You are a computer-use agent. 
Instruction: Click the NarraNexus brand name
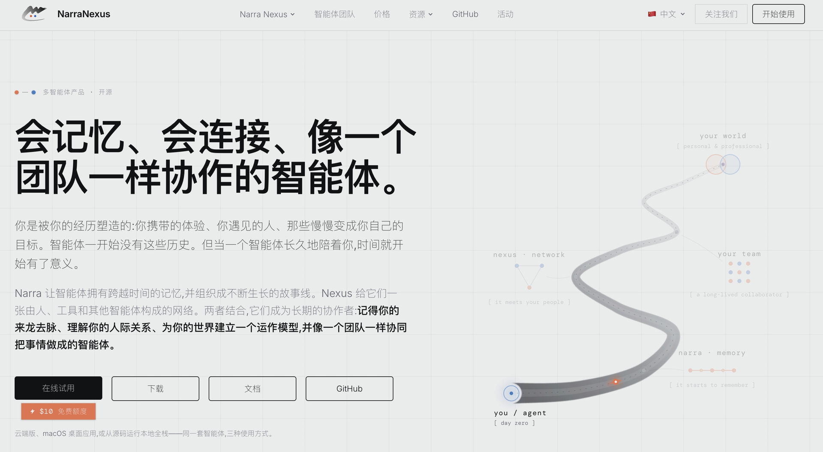(x=84, y=14)
